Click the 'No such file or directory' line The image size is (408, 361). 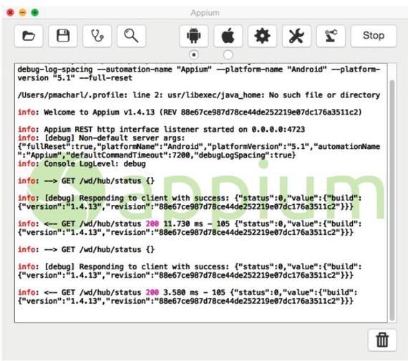(x=199, y=95)
